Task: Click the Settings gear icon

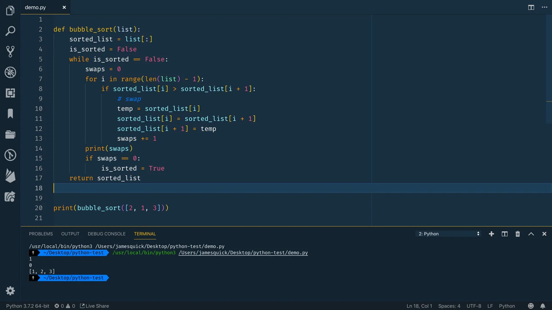Action: pyautogui.click(x=10, y=291)
